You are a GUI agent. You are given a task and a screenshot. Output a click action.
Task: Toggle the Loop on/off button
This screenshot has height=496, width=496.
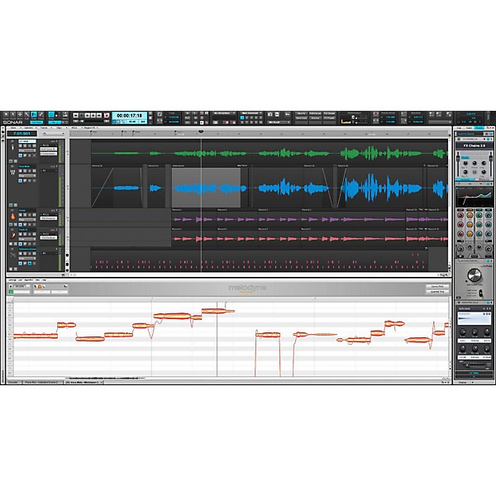160,114
